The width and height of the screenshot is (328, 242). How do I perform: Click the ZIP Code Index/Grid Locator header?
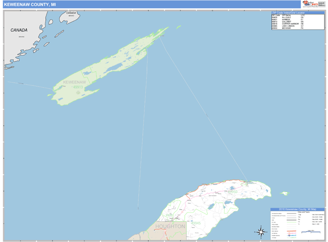pos(297,12)
